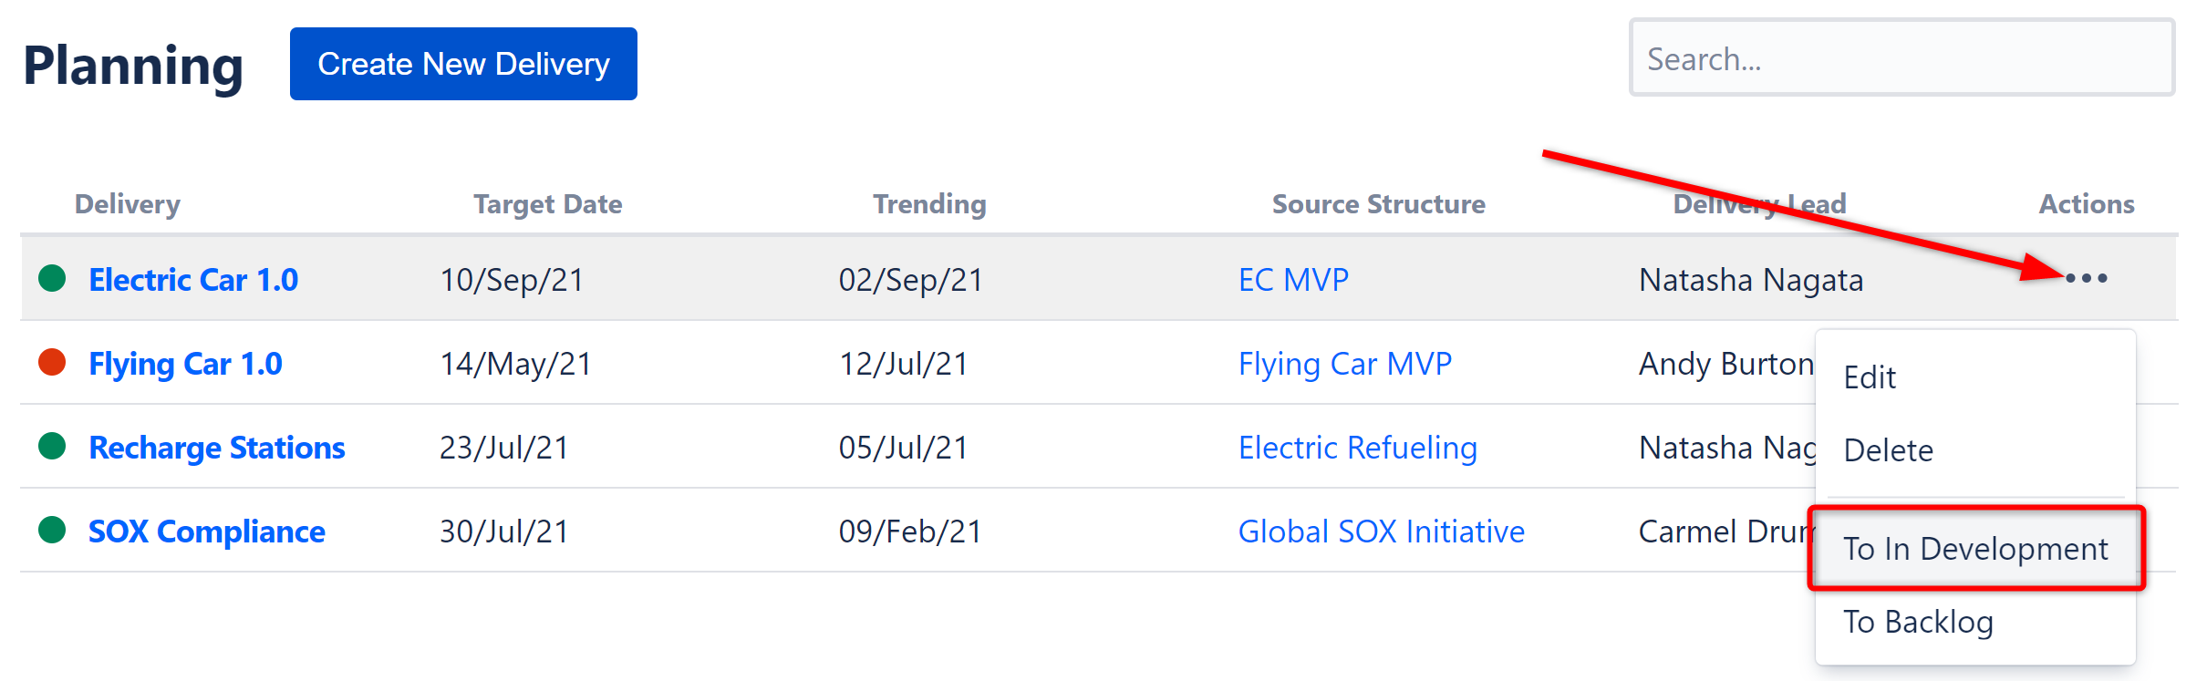Image resolution: width=2207 pixels, height=681 pixels.
Task: Choose Delete in the open dropdown
Action: point(1888,449)
